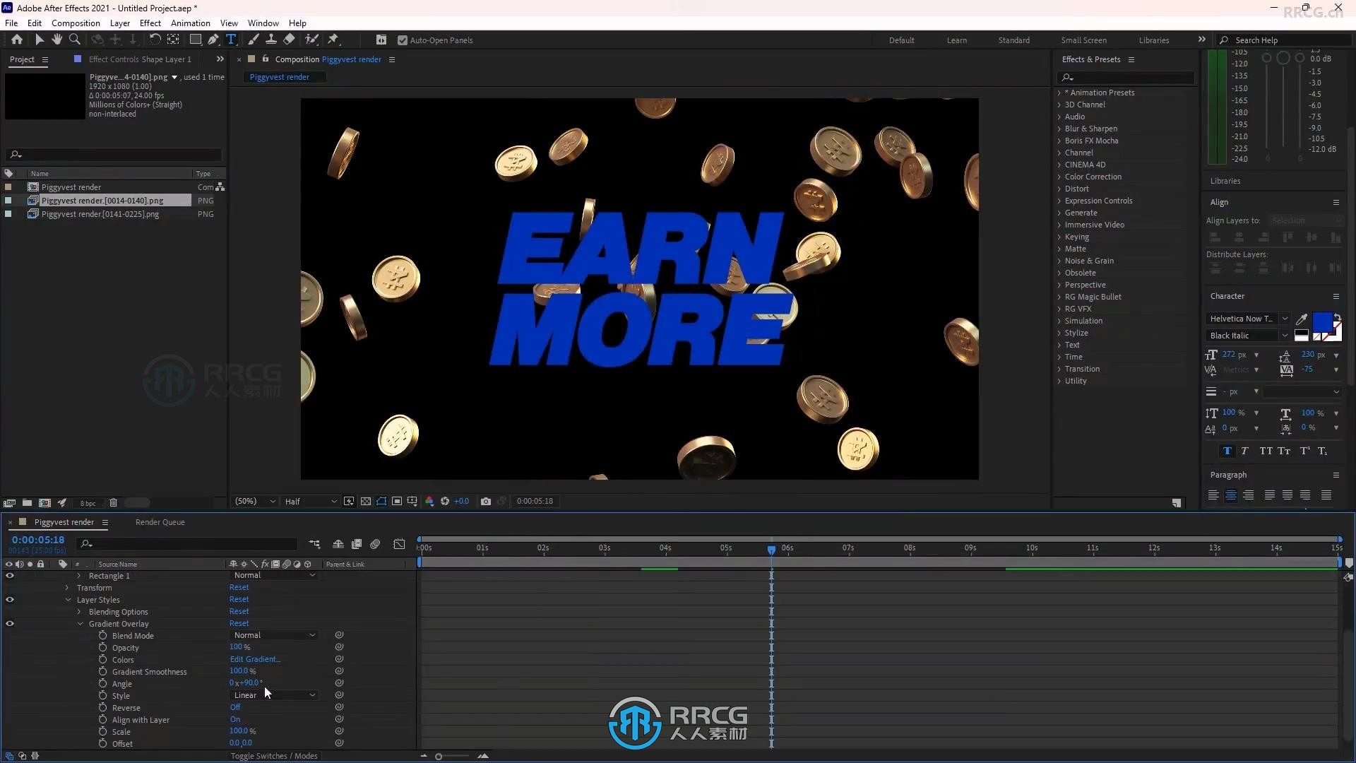Screen dimensions: 1356x763
Task: Click Toggle Switches / Modes button
Action: [274, 756]
